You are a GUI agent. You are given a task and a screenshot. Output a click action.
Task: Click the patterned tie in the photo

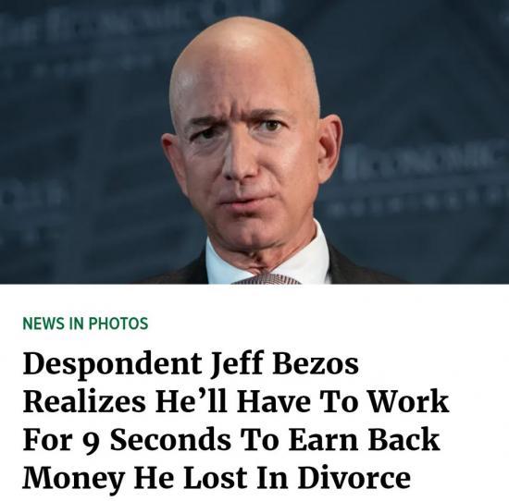[267, 278]
